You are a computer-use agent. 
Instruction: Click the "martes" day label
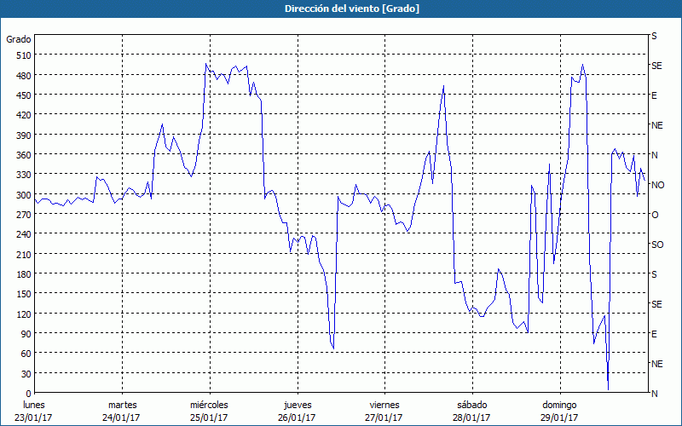122,405
